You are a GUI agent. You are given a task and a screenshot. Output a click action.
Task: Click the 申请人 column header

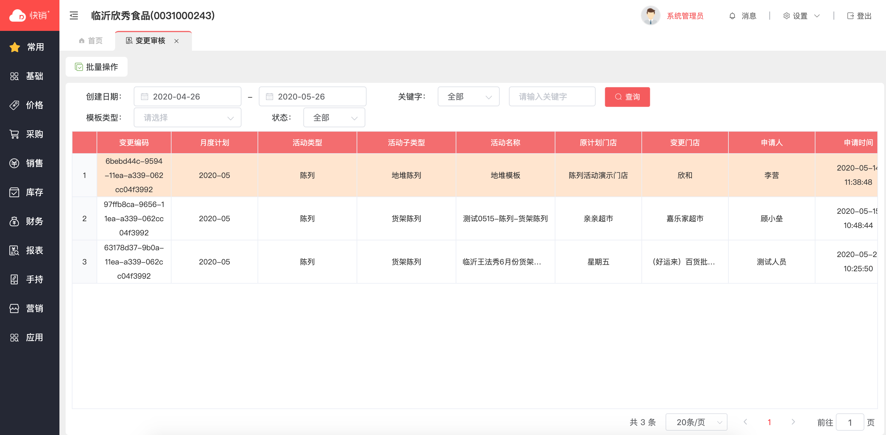771,142
